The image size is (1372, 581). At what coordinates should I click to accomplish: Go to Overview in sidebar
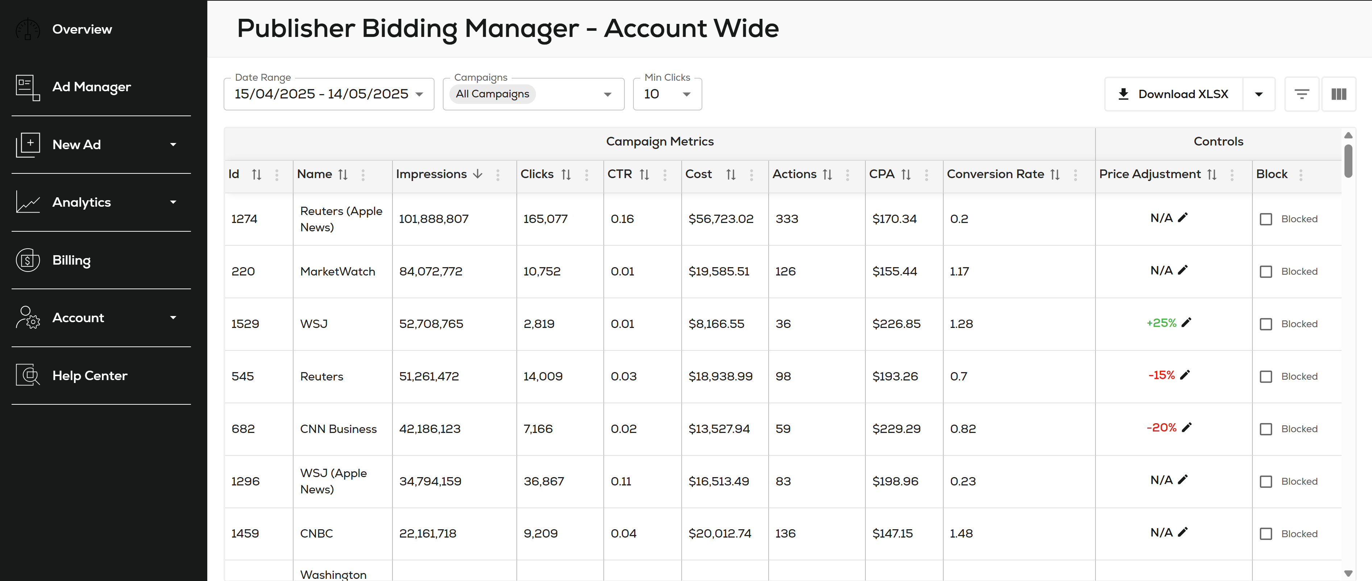(x=82, y=29)
